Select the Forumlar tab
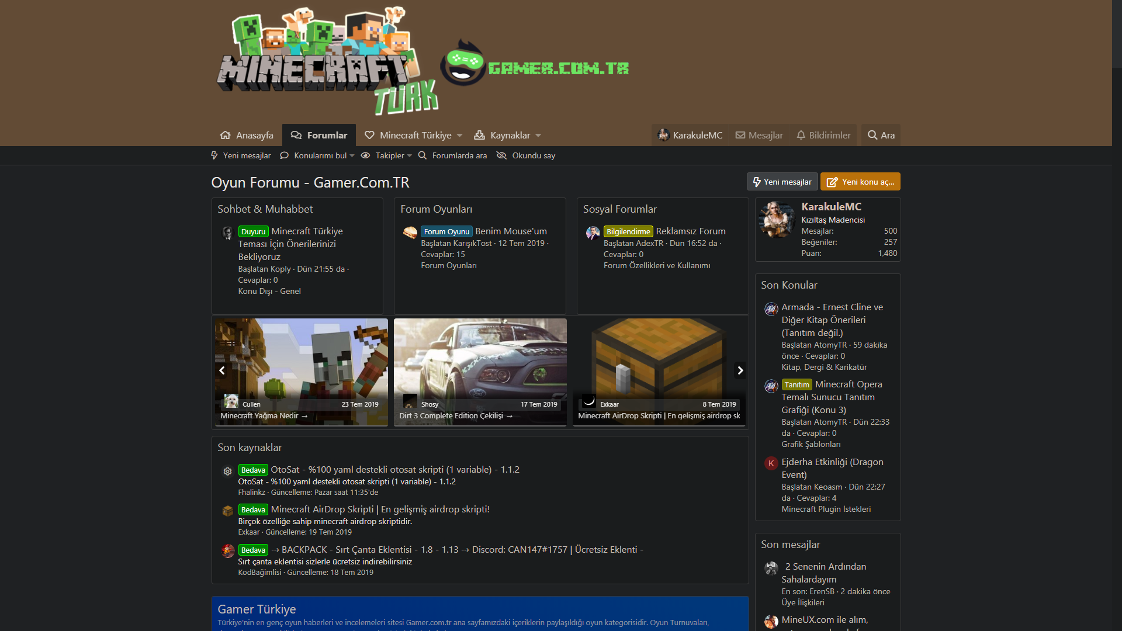The image size is (1122, 631). (x=319, y=135)
